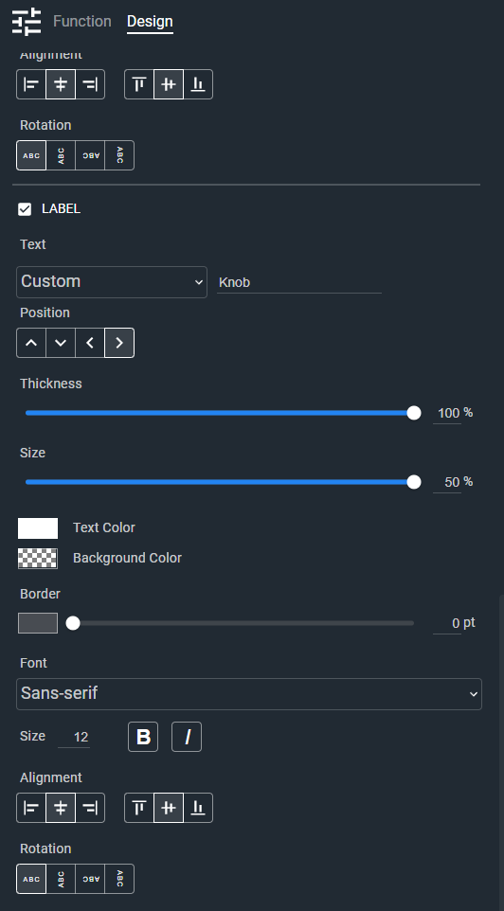Align top in upper Alignment group
The height and width of the screenshot is (911, 504).
139,85
